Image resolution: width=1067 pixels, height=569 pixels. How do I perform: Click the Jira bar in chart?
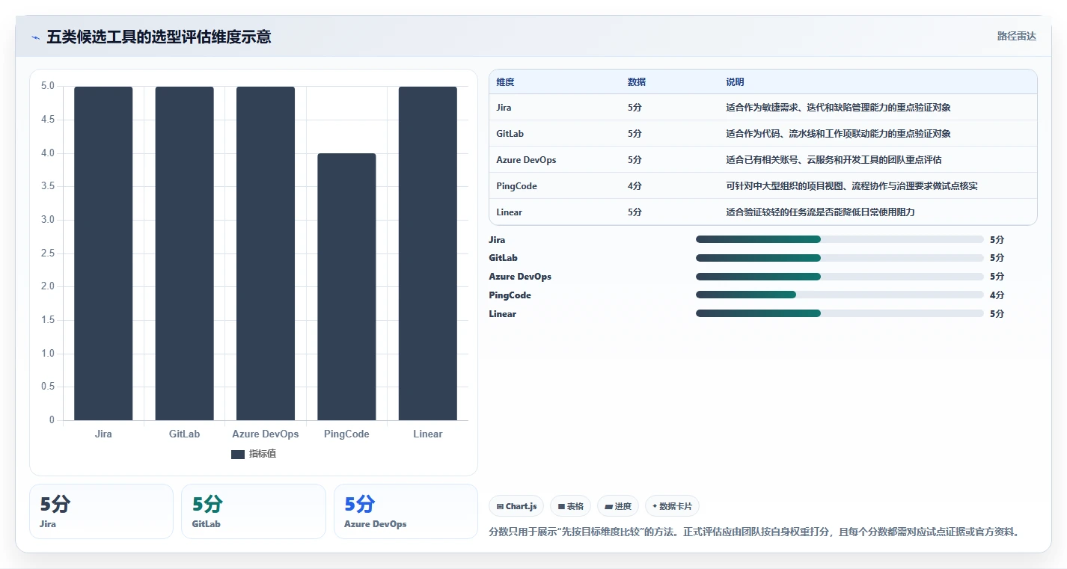pos(103,253)
